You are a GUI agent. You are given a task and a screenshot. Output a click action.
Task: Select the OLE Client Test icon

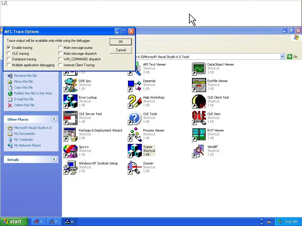[x=199, y=102]
